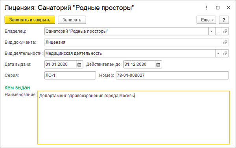Click the 'Действителен до:' label
Viewport: 236px width, 148px height.
(104, 65)
